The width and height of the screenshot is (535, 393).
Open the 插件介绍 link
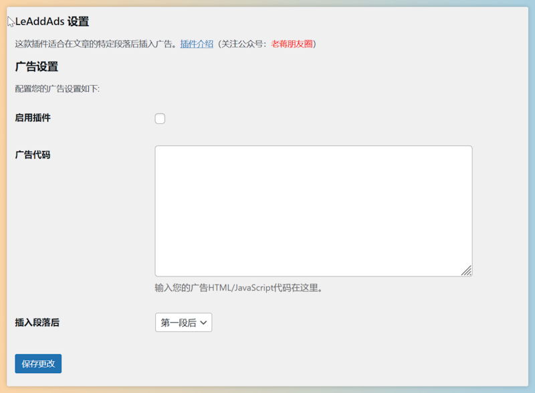coord(197,44)
